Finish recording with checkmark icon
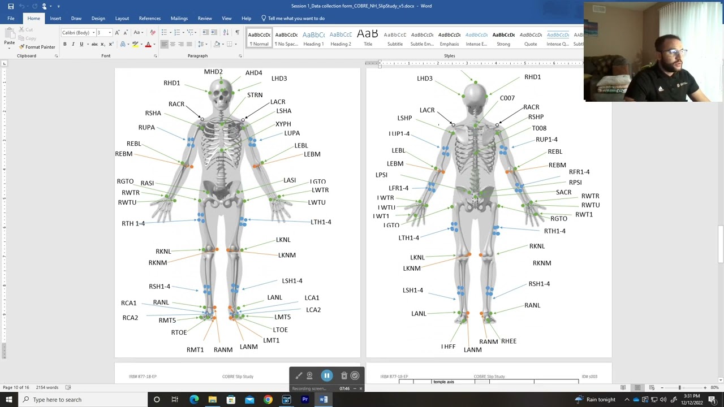 click(x=355, y=376)
